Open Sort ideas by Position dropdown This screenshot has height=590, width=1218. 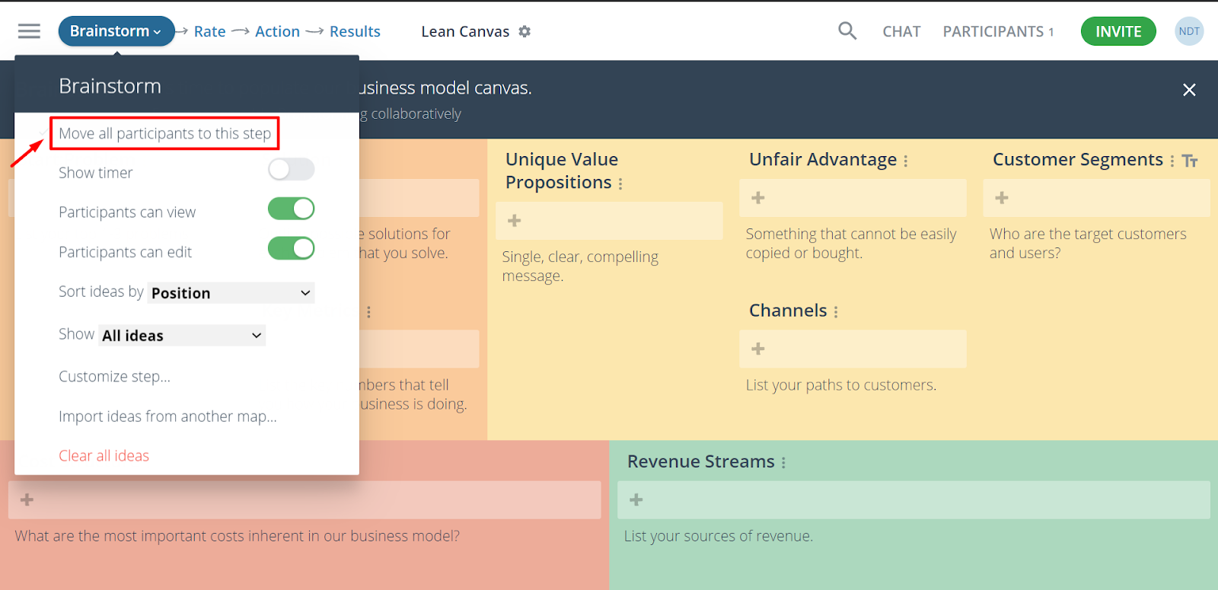231,293
